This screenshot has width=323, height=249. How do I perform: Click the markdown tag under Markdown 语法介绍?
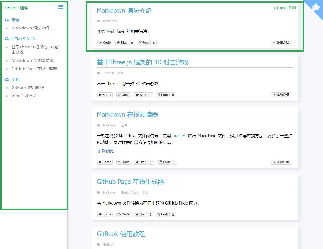[x=110, y=21]
